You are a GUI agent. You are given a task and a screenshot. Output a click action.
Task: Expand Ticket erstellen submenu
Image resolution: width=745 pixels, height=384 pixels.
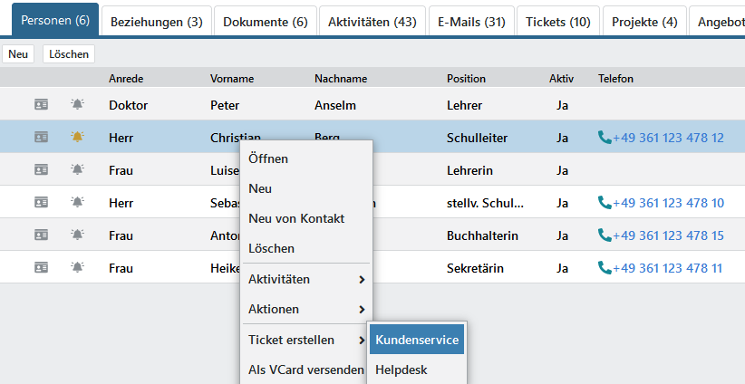(x=362, y=341)
